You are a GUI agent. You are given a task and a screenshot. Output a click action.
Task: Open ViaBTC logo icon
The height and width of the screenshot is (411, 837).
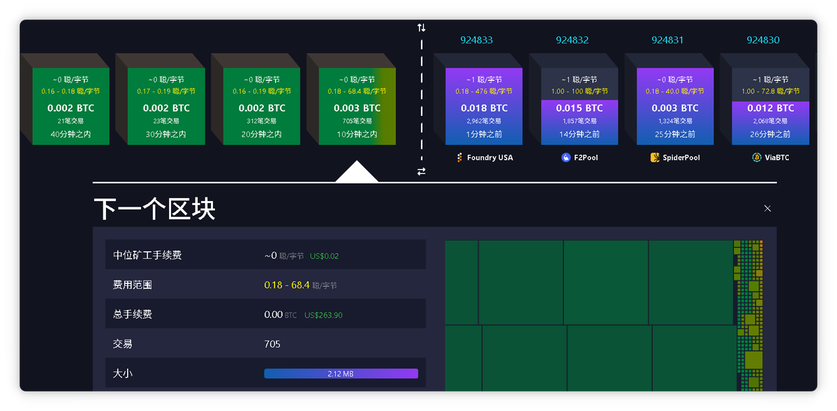point(757,158)
